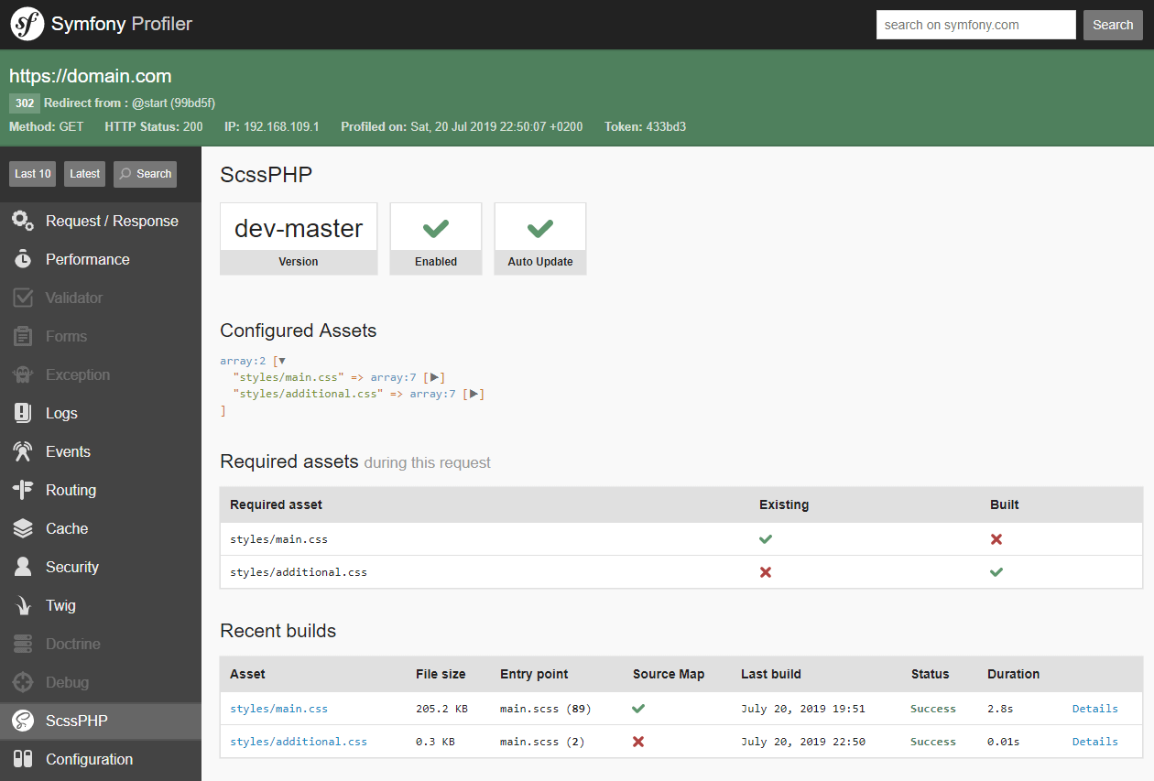The image size is (1154, 781).
Task: Open styles/main.css link in Recent builds
Action: click(x=278, y=709)
